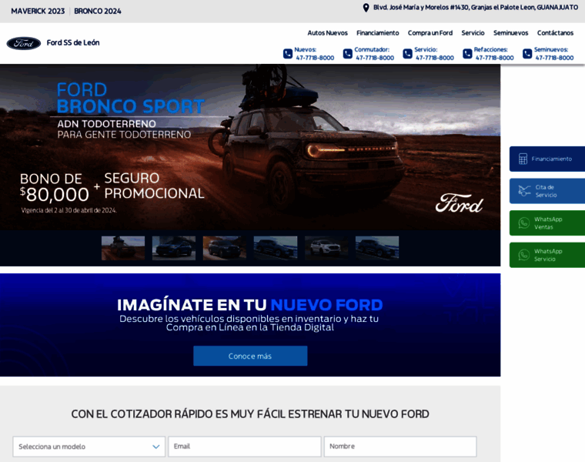Click the calculator icon on the Financiamiento side button

(523, 159)
